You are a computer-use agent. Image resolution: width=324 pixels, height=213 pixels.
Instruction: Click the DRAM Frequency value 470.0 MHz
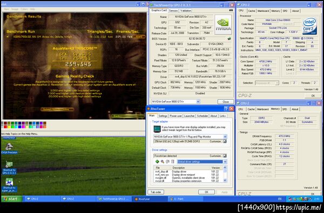point(285,136)
